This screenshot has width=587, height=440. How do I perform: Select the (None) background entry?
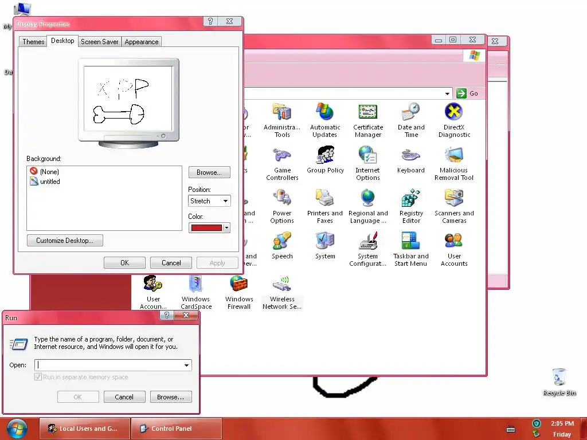point(45,172)
